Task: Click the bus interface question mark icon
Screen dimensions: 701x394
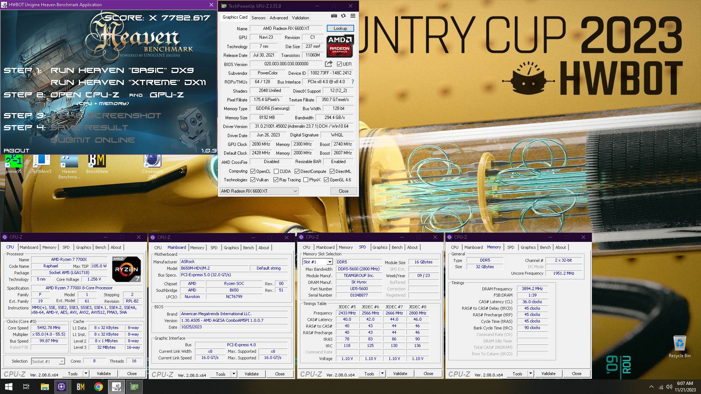Action: [352, 82]
